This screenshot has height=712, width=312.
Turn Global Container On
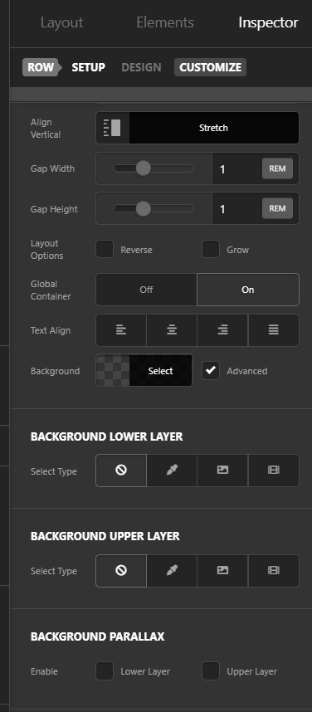click(248, 290)
